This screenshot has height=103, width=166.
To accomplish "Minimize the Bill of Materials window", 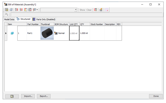I will 142,5.
